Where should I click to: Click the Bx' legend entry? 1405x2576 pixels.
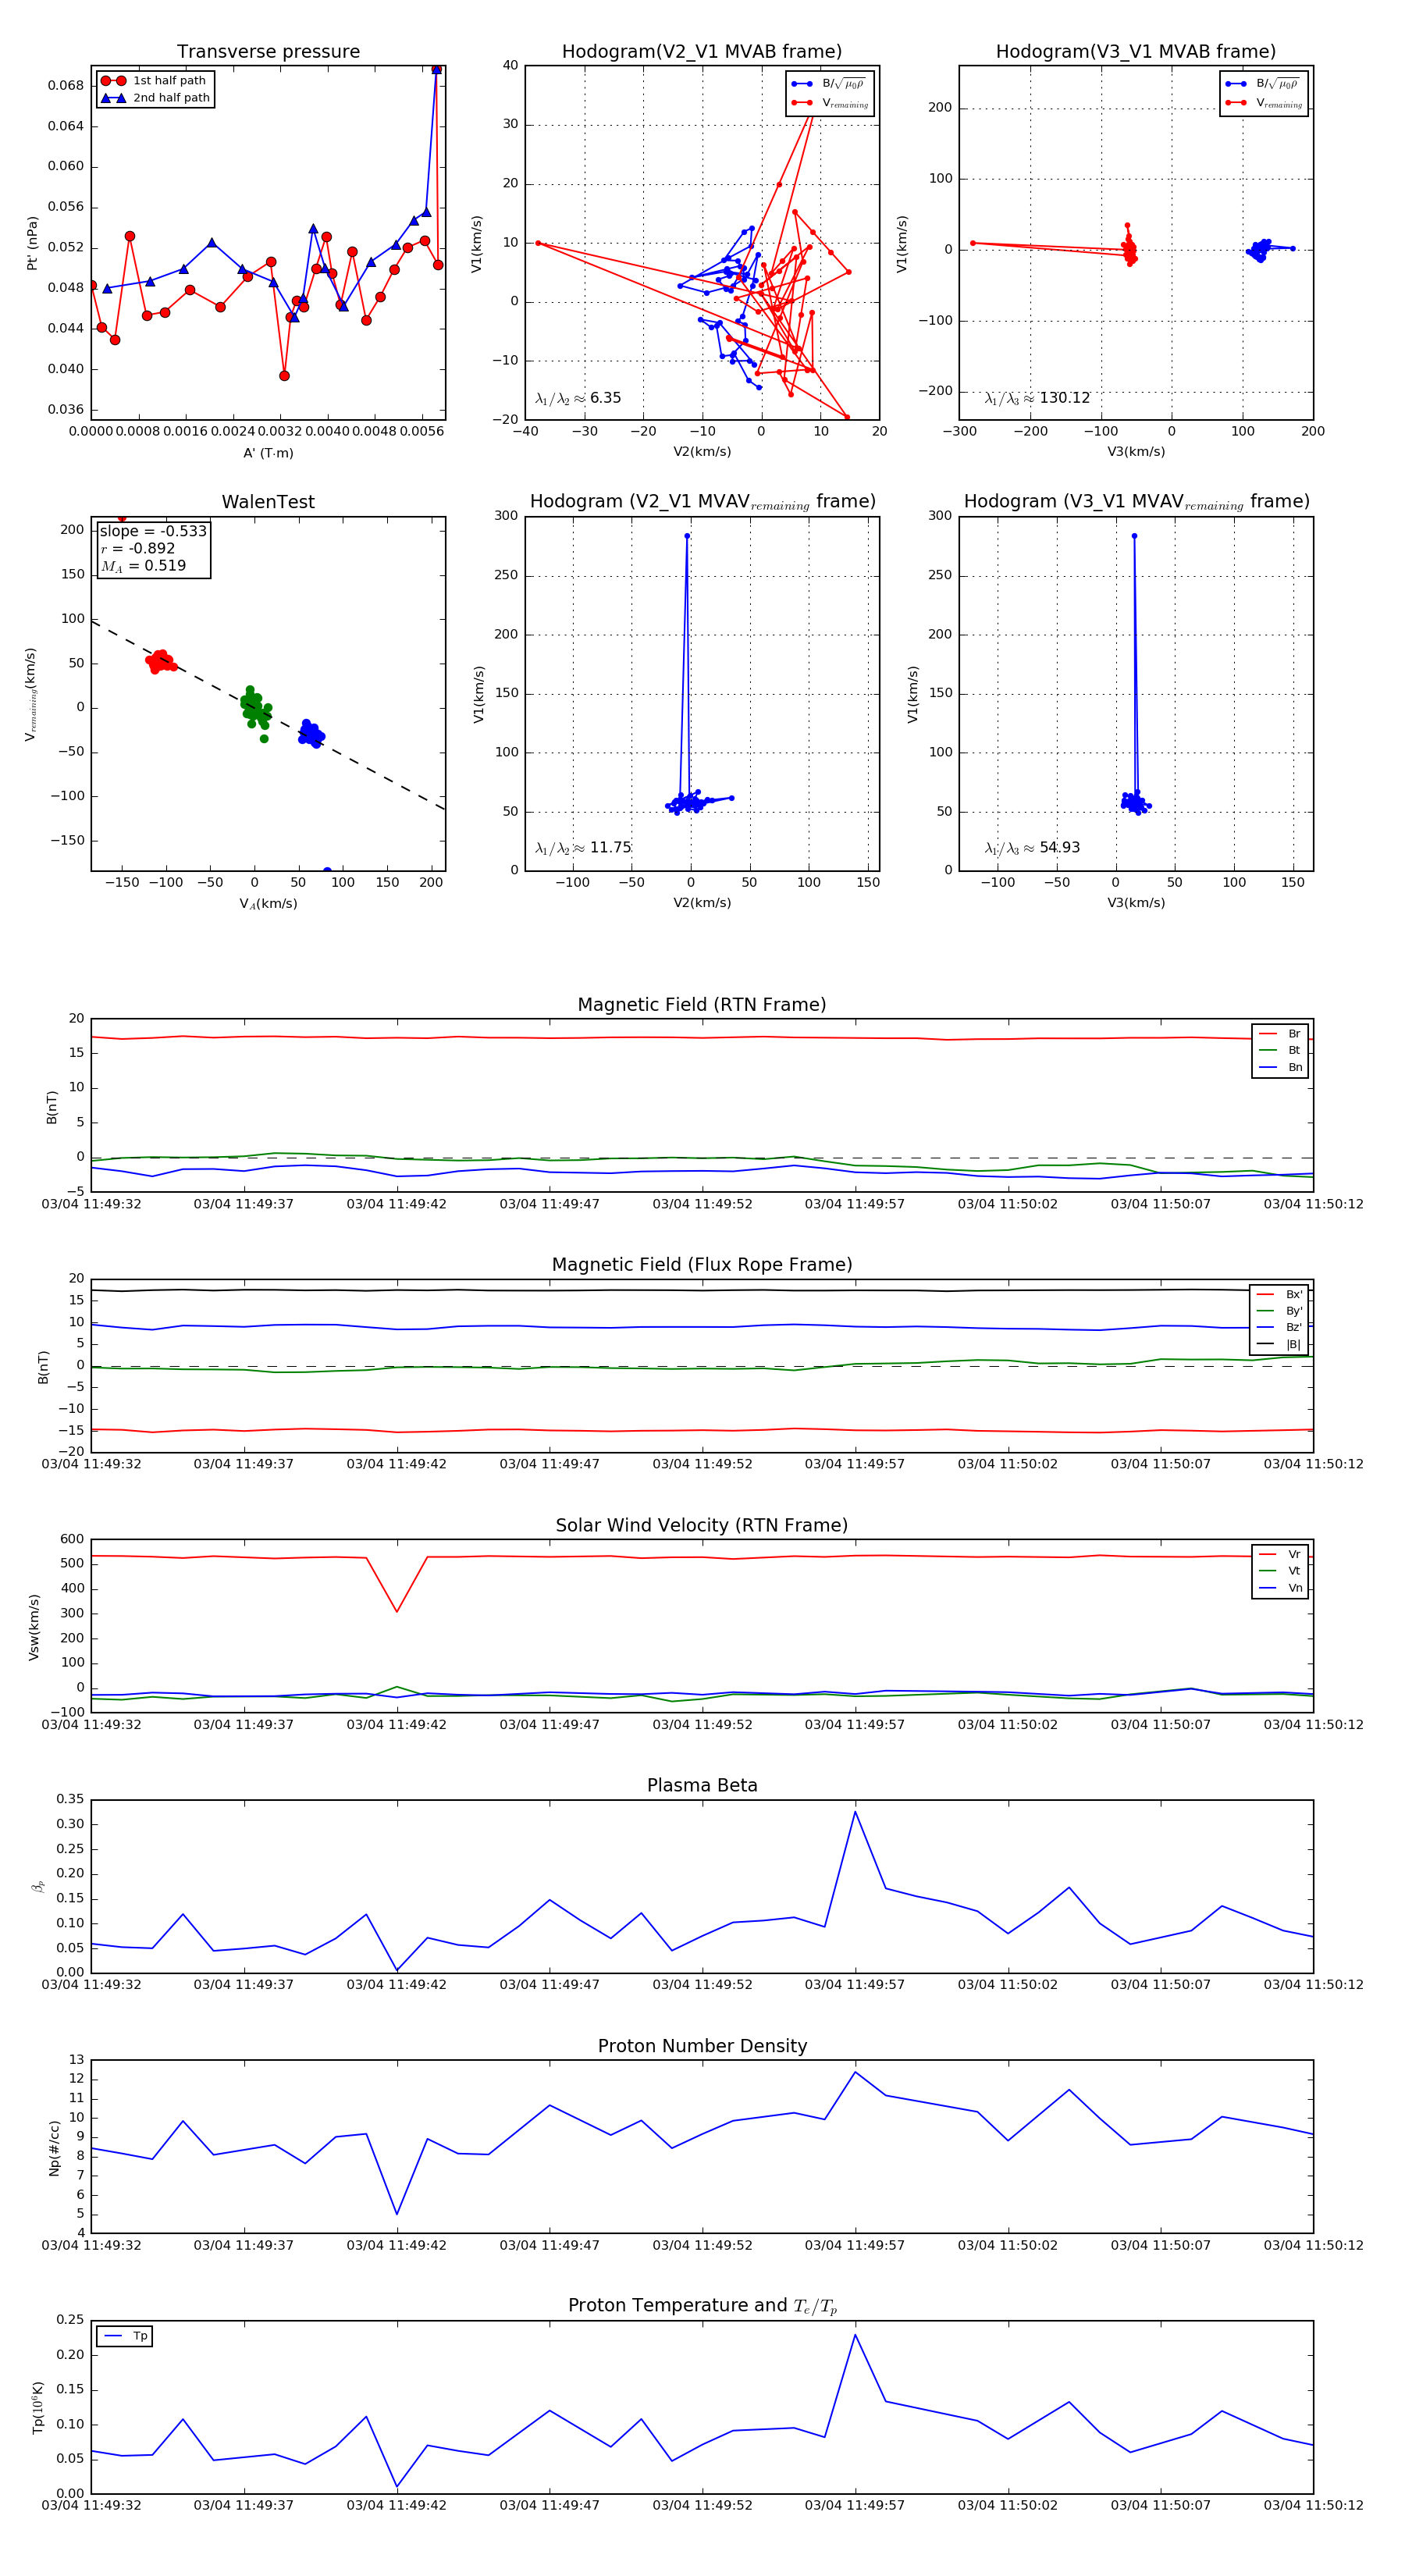[1279, 1295]
